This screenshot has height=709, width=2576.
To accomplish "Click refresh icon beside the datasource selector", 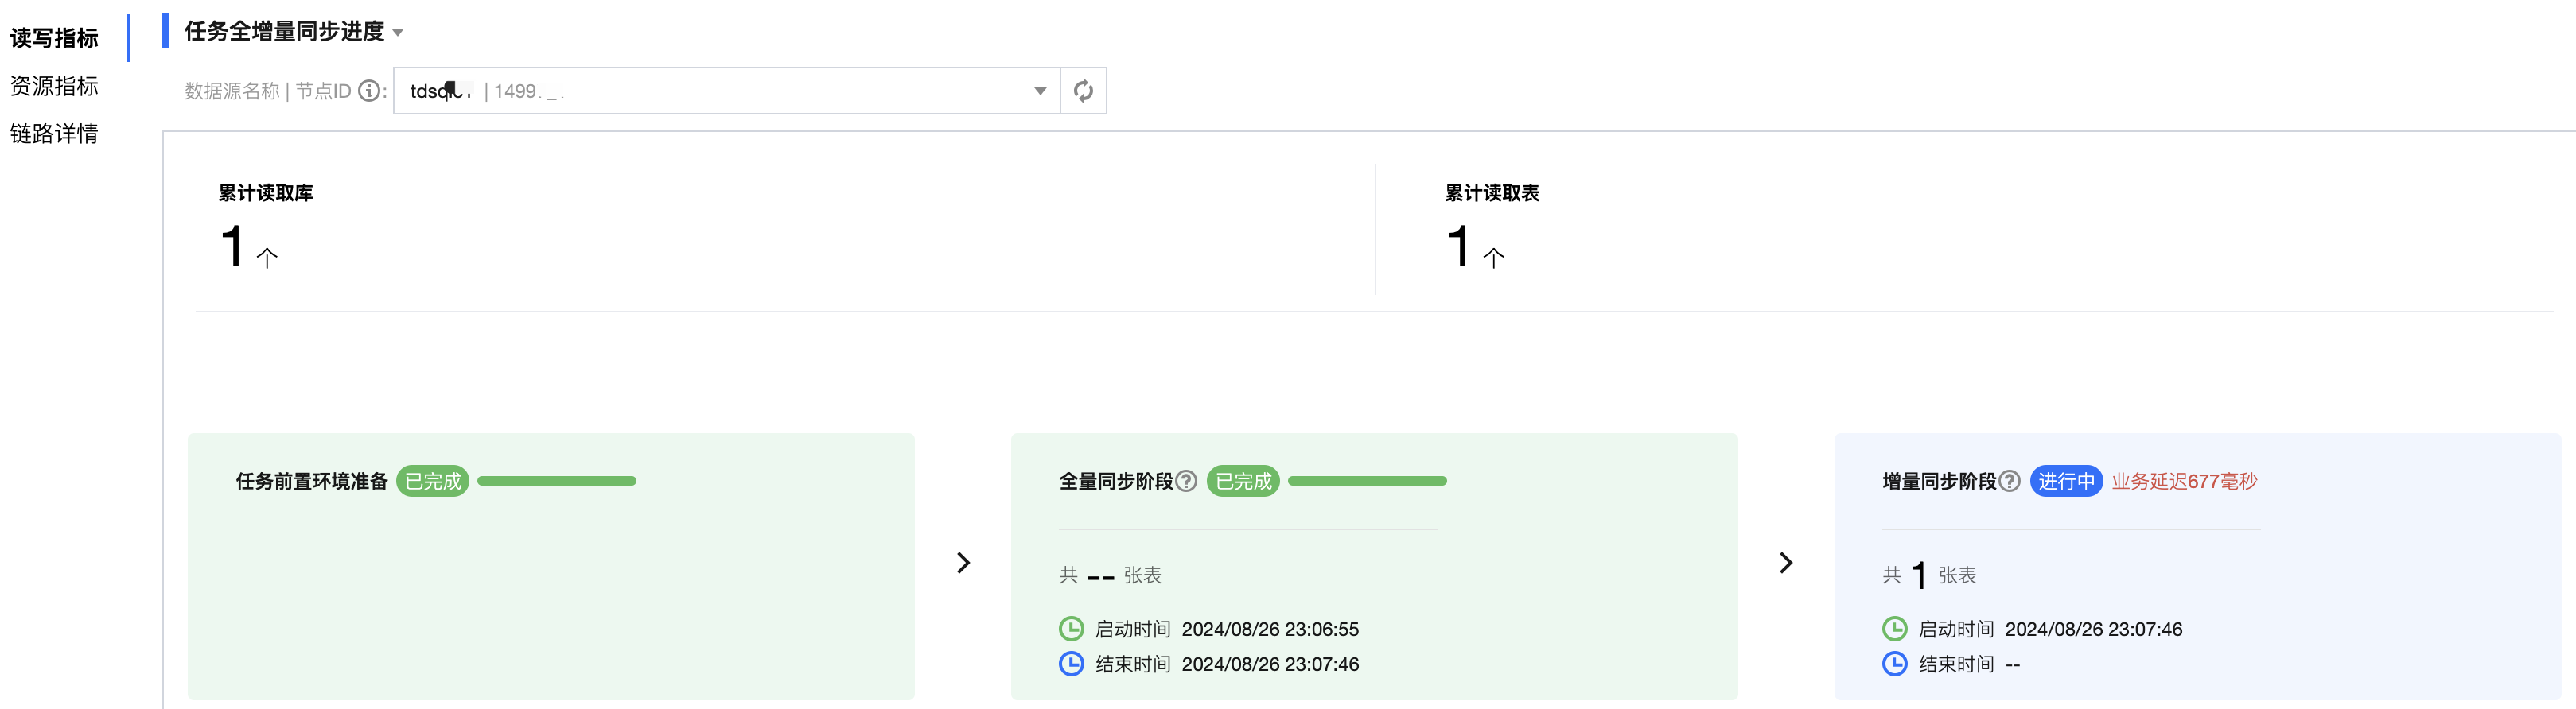I will tap(1083, 91).
